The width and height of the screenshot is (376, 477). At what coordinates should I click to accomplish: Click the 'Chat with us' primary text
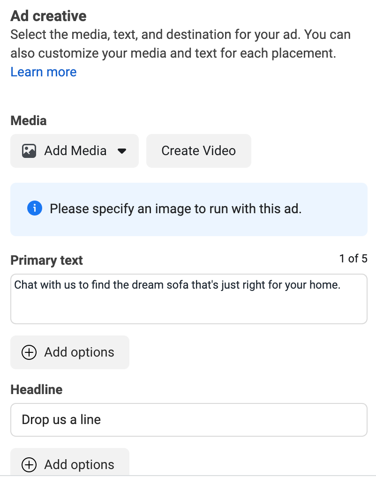(177, 285)
